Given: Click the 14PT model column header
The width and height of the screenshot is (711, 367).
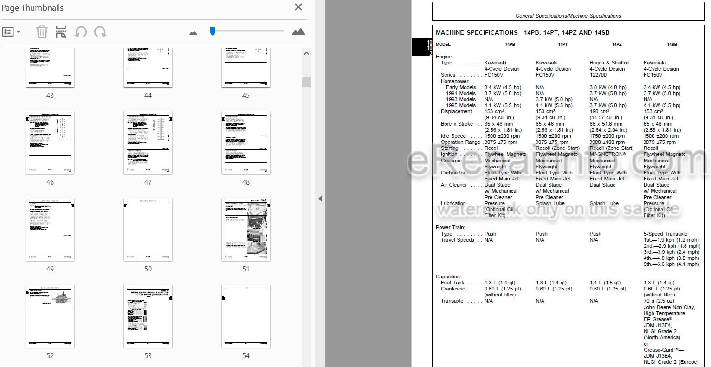Looking at the screenshot, I should click(562, 45).
